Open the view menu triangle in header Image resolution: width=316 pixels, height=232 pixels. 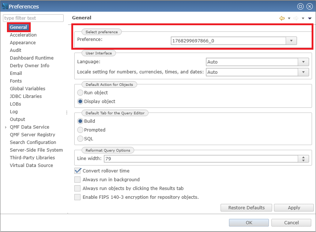coord(310,18)
